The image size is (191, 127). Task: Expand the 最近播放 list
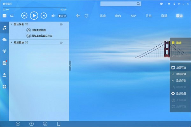11,42
